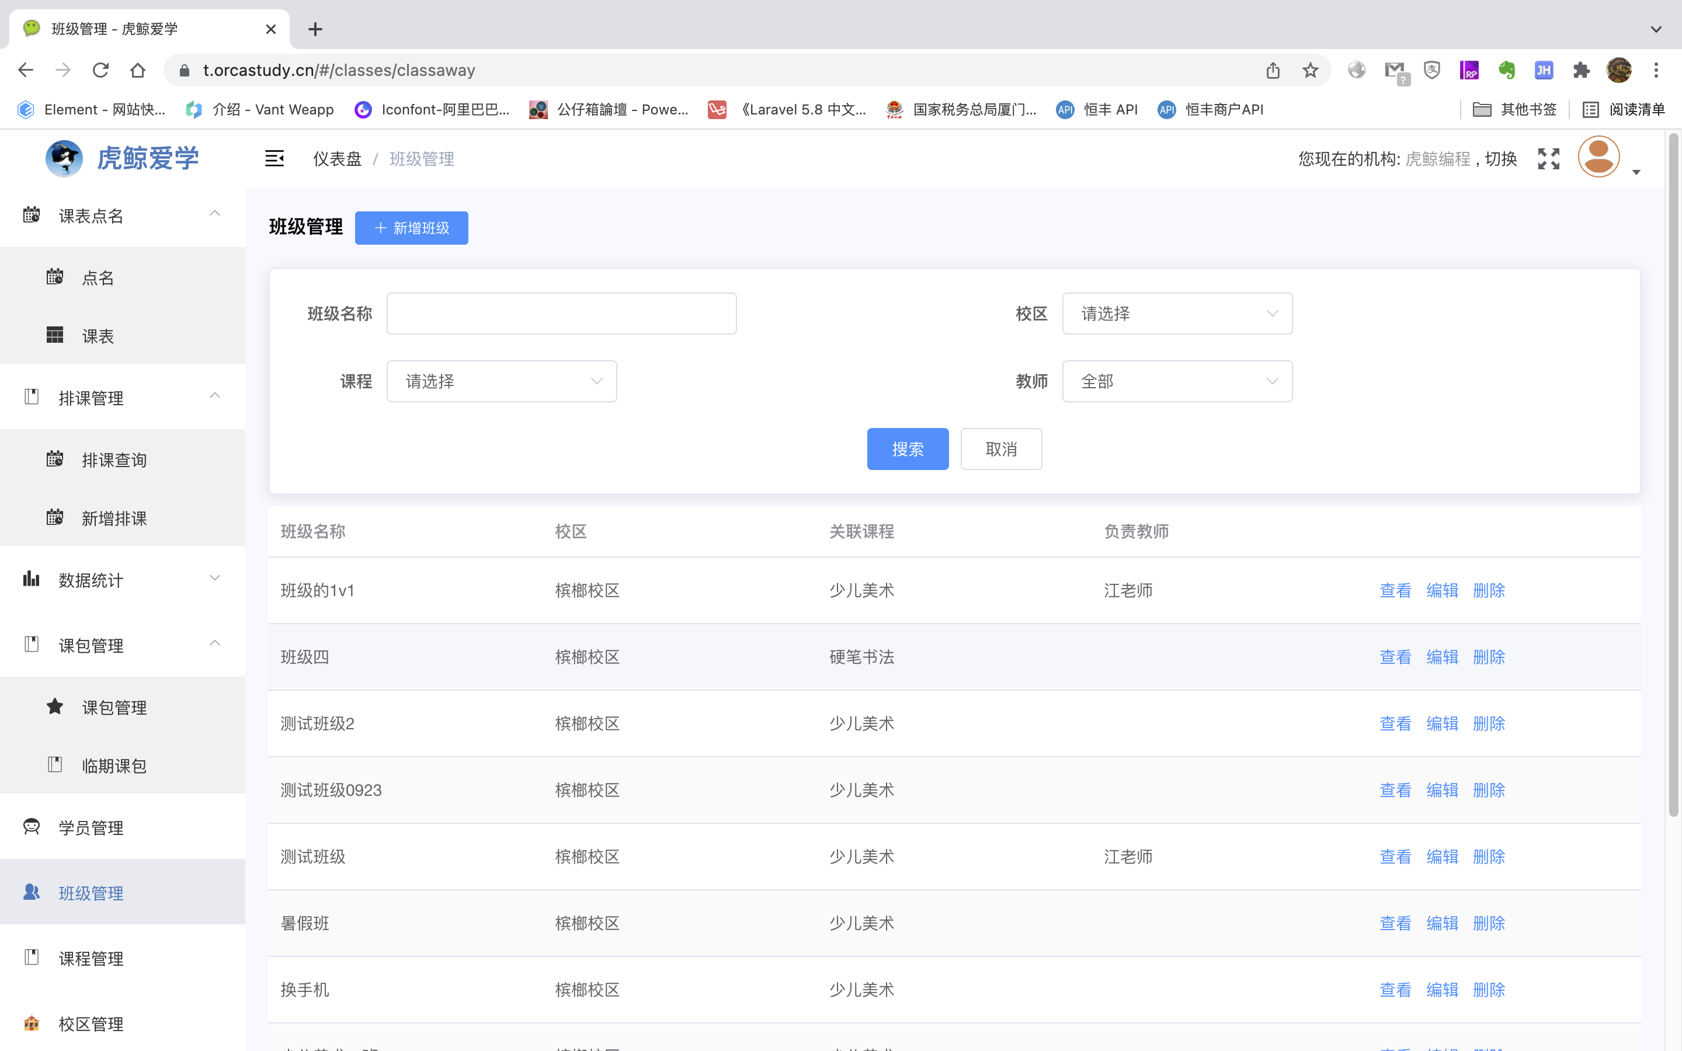Screen dimensions: 1682x1051
Task: Open the Evernote extension icon
Action: click(1506, 70)
